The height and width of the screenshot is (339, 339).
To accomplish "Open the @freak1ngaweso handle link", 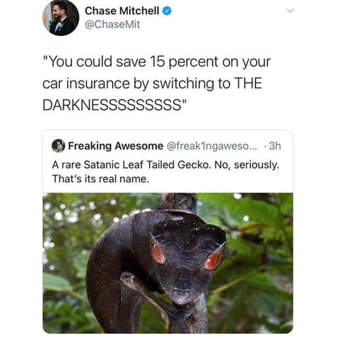I will coord(212,146).
